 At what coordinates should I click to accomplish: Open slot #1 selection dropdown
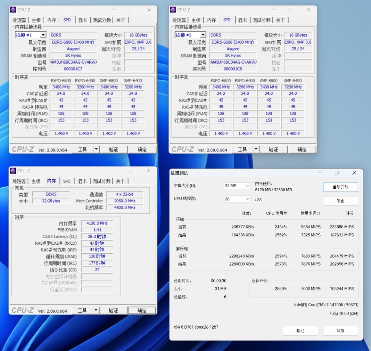click(43, 35)
